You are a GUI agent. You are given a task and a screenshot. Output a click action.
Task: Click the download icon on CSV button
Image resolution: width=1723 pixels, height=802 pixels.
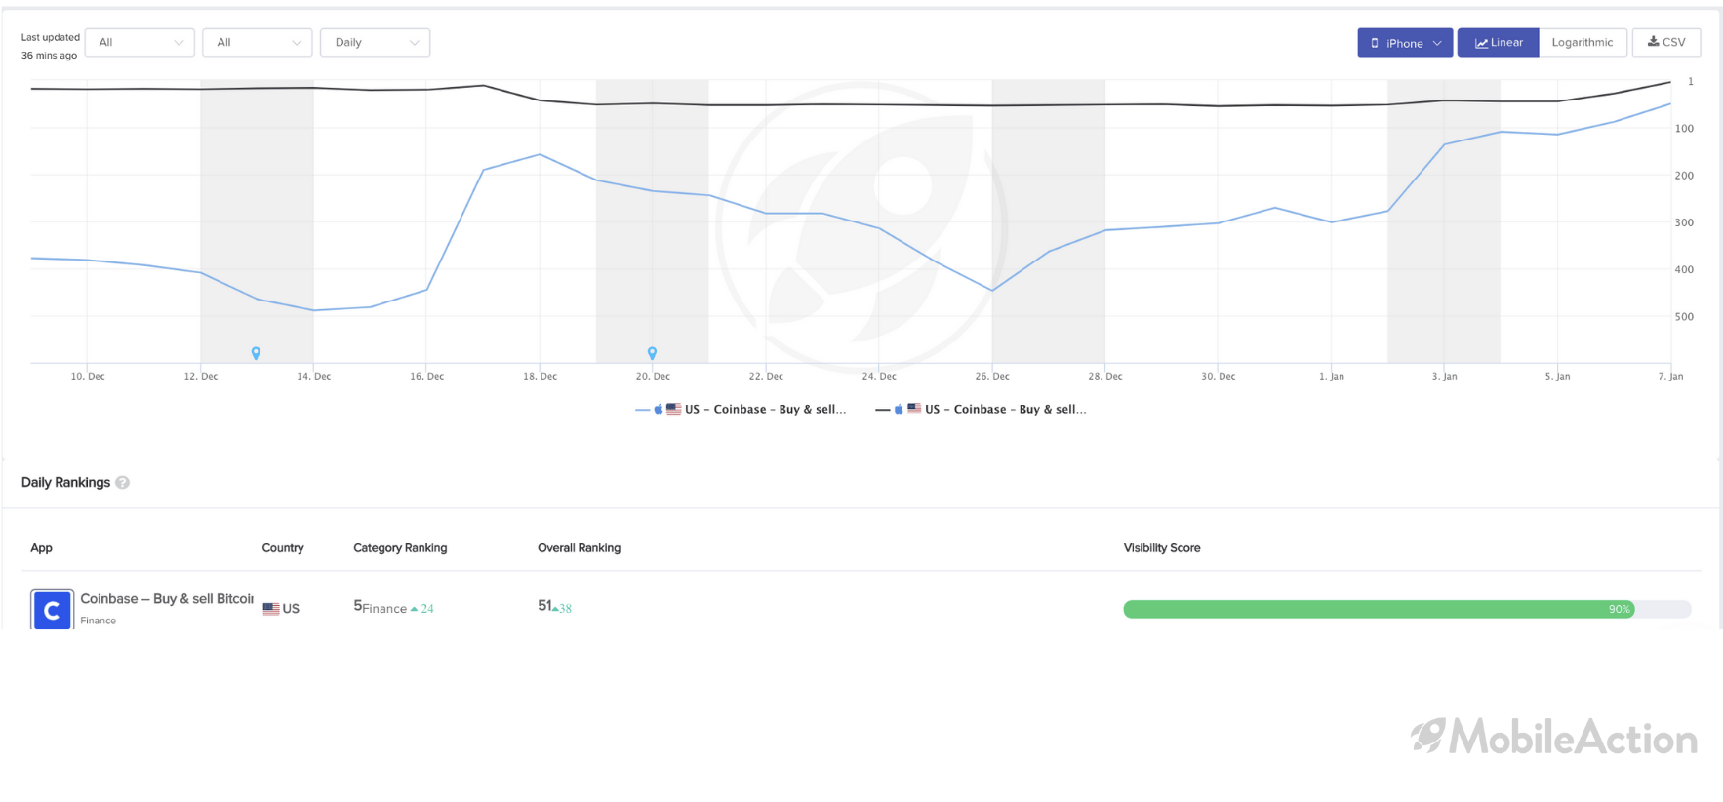[x=1653, y=42]
